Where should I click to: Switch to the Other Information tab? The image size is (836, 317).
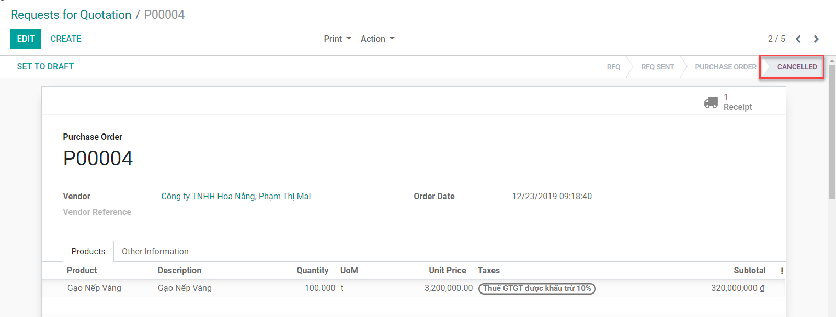point(155,251)
